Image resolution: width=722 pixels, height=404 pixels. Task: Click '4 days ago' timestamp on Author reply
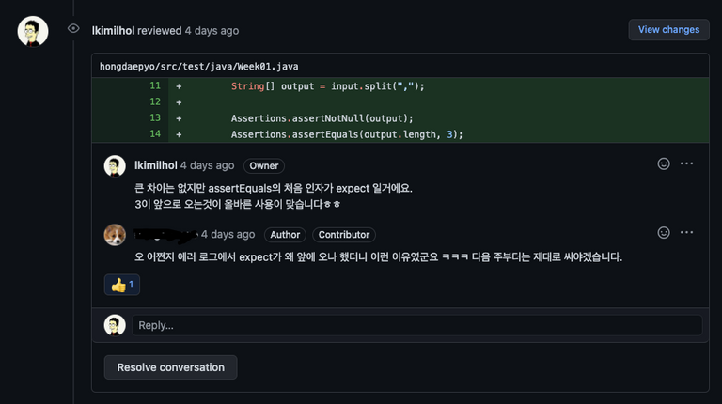click(228, 235)
